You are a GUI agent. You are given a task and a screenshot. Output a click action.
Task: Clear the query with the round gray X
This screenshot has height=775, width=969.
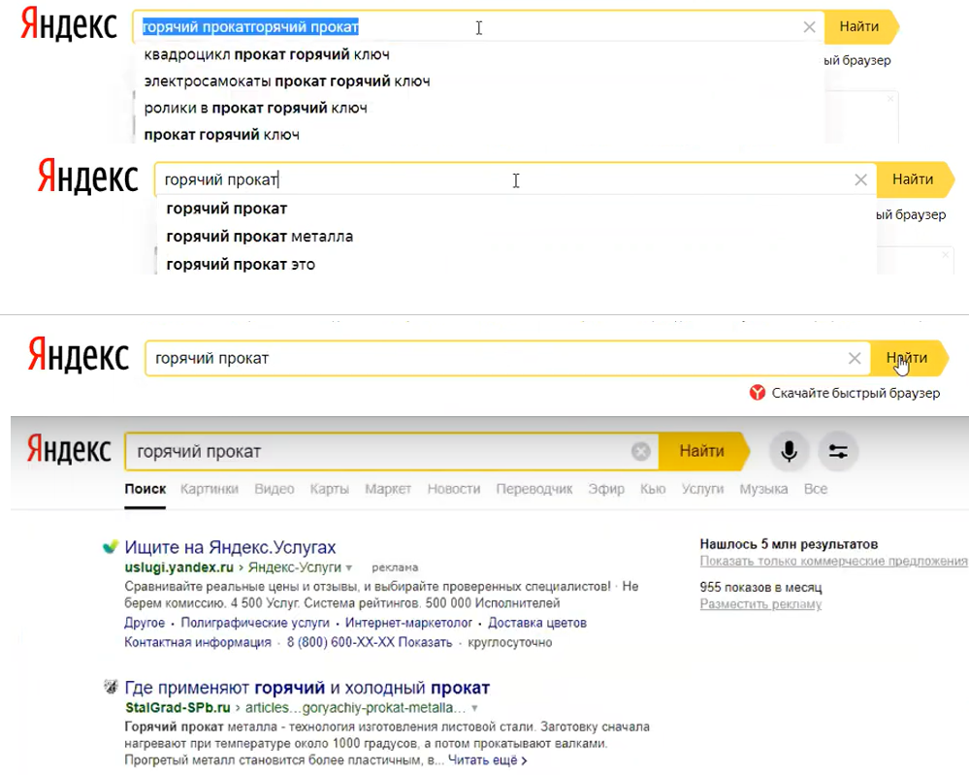click(640, 451)
